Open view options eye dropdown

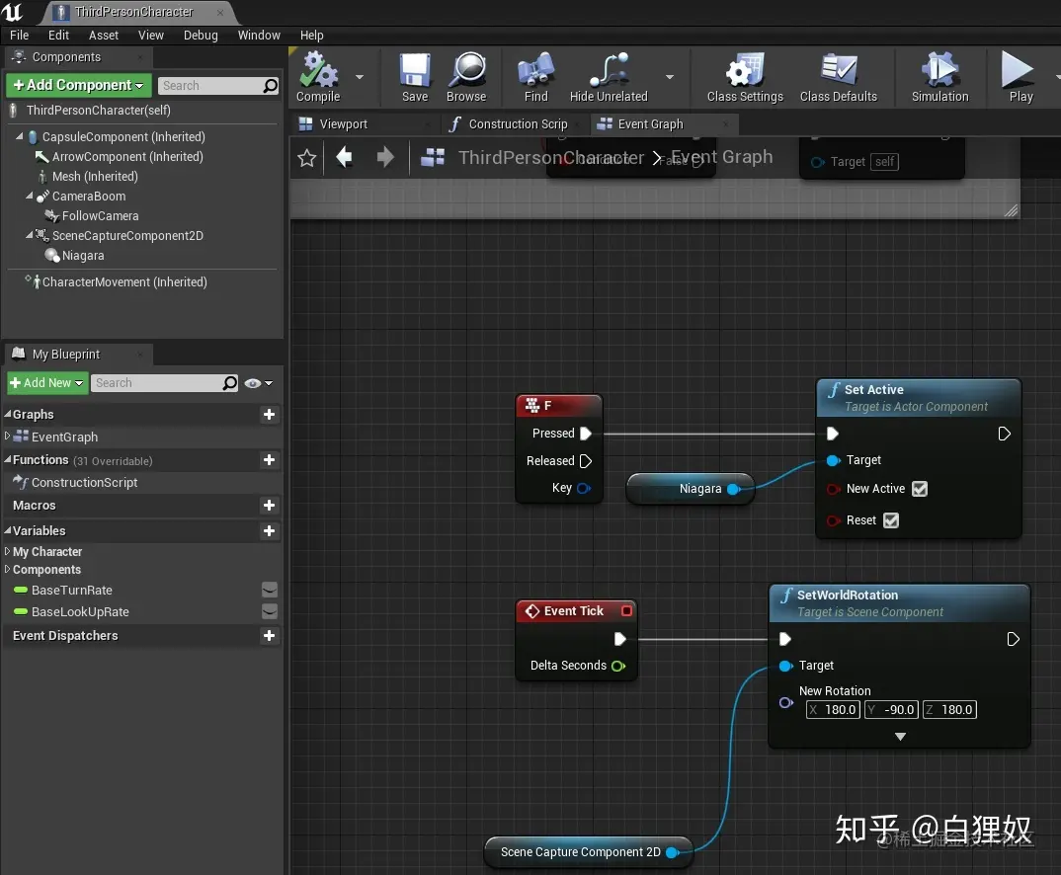click(259, 383)
